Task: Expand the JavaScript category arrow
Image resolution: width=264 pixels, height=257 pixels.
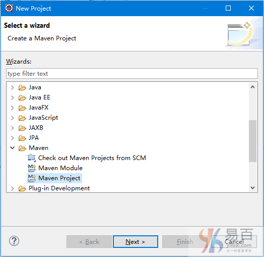Action: [12, 118]
